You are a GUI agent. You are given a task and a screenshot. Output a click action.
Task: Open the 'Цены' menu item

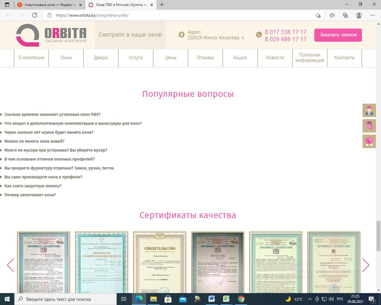171,58
